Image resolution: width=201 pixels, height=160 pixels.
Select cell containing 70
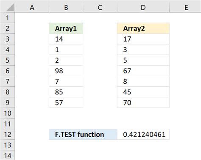pyautogui.click(x=143, y=102)
